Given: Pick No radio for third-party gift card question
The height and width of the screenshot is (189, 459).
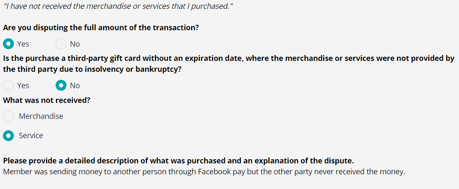Looking at the screenshot, I should point(61,85).
